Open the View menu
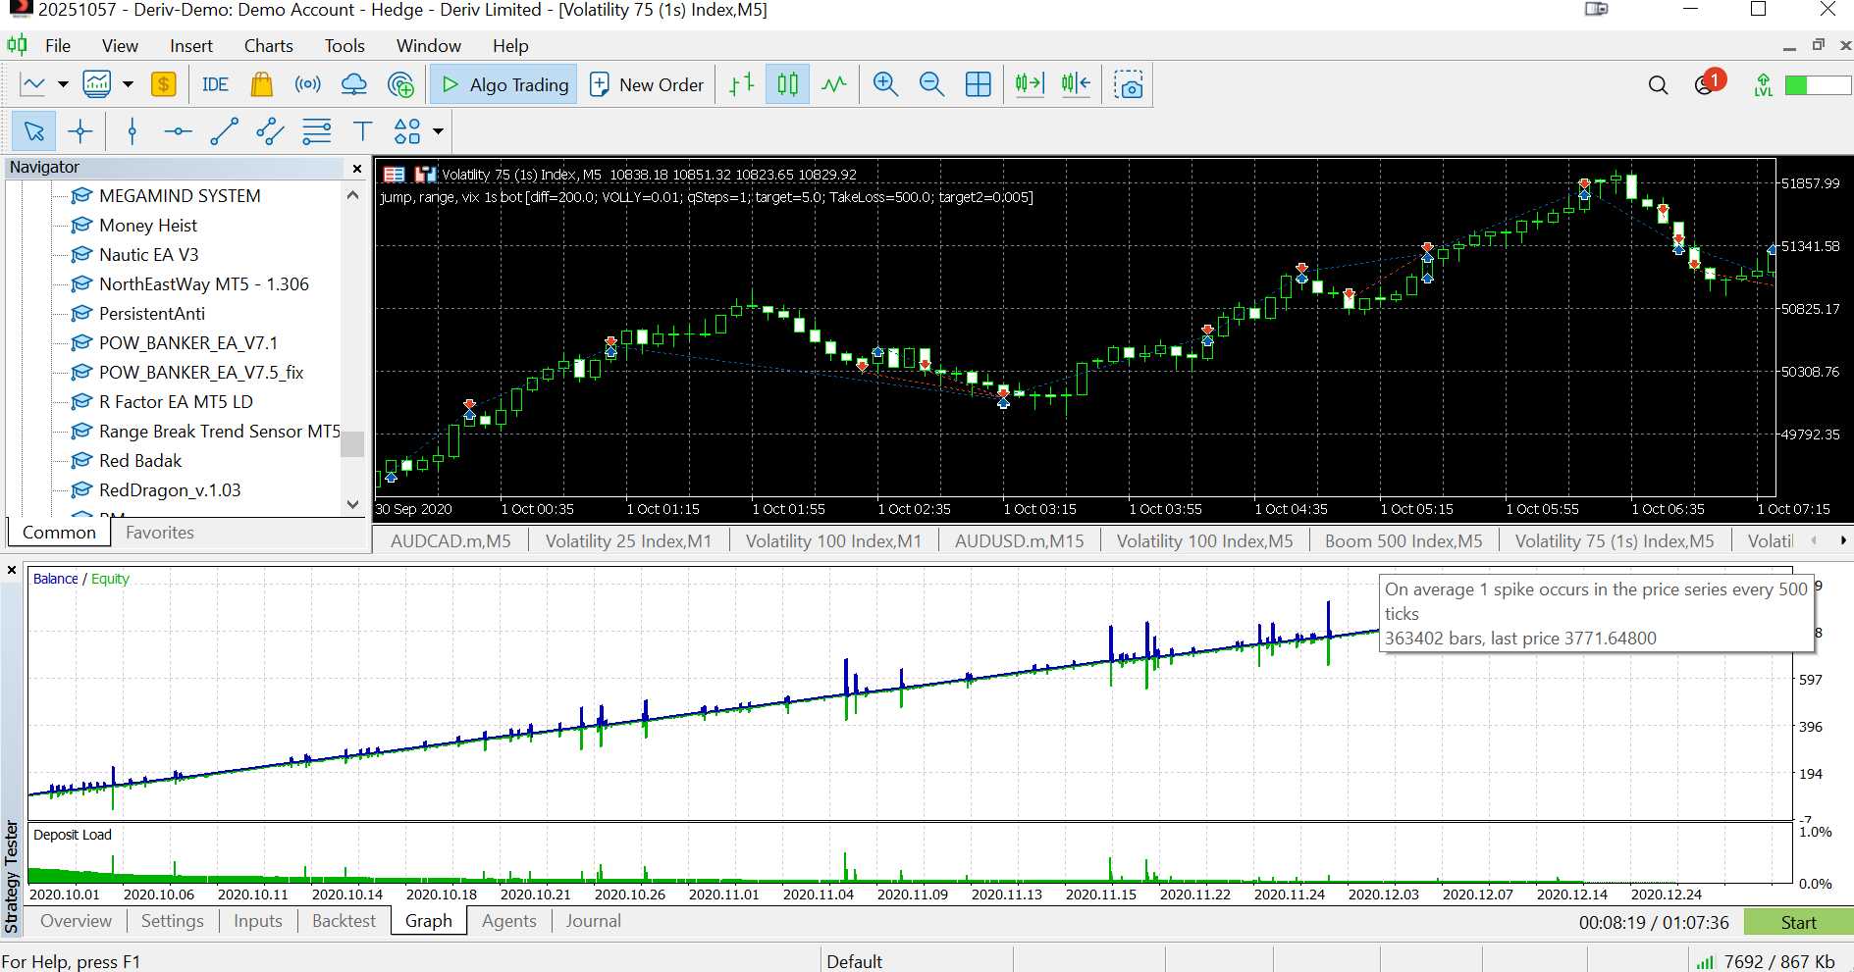 pyautogui.click(x=120, y=45)
